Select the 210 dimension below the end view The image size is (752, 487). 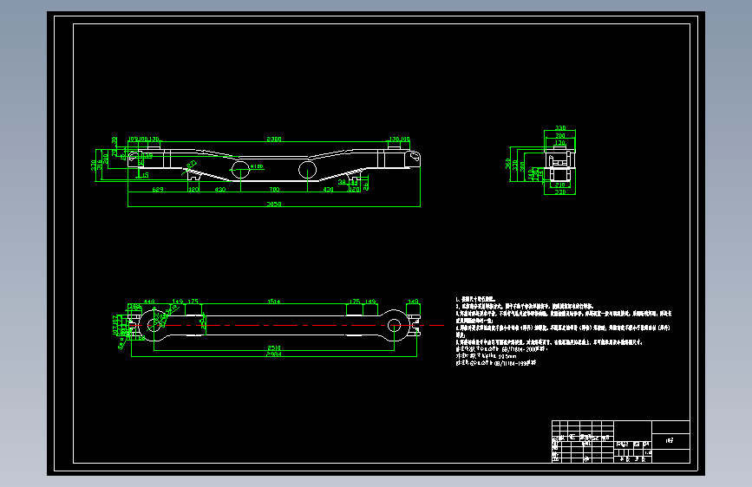(x=559, y=185)
